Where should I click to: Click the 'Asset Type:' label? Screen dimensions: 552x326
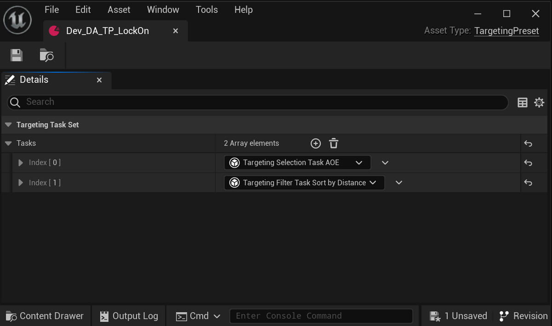[447, 31]
